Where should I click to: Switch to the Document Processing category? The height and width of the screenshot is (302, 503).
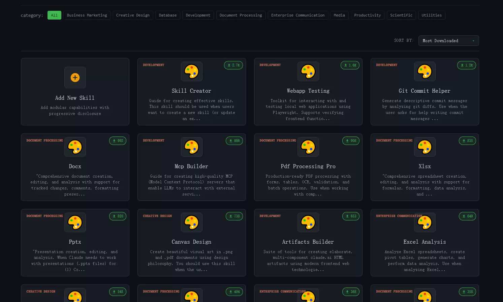[x=241, y=15]
